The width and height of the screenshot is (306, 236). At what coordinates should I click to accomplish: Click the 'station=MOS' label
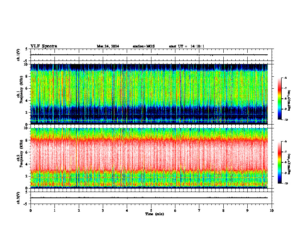coord(144,46)
